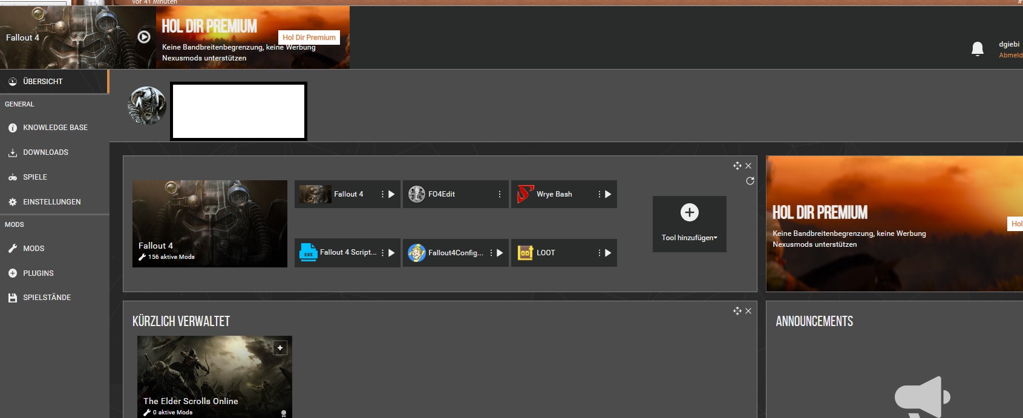
Task: Click the Fallout 4 label in top banner
Action: pos(22,38)
